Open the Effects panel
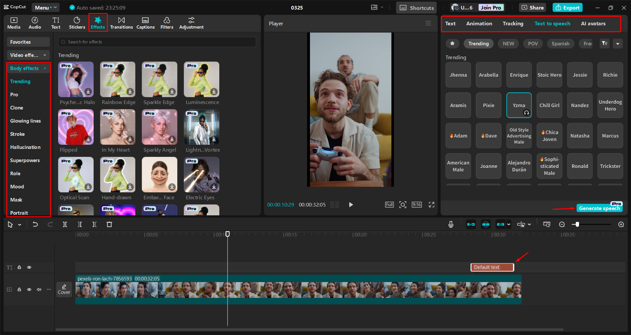The width and height of the screenshot is (631, 335). point(98,23)
